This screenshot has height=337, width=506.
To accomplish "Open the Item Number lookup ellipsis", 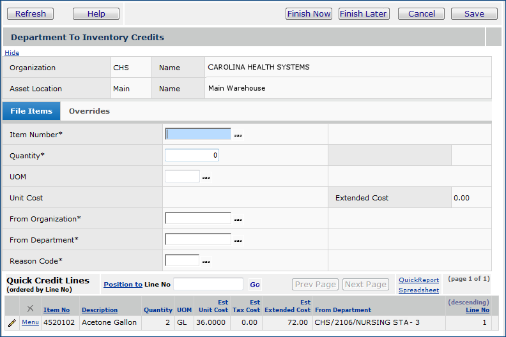I will [x=238, y=135].
